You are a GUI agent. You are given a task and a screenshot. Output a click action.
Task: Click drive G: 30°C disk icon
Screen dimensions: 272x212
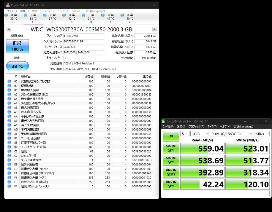[6, 15]
